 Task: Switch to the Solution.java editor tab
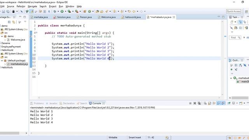point(62,17)
